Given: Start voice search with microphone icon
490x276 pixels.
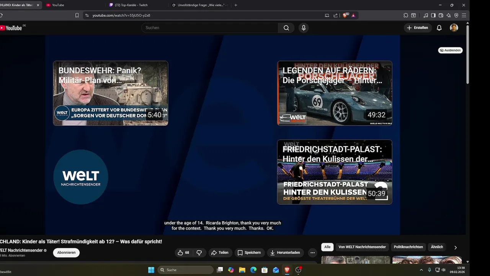Looking at the screenshot, I should pyautogui.click(x=304, y=28).
